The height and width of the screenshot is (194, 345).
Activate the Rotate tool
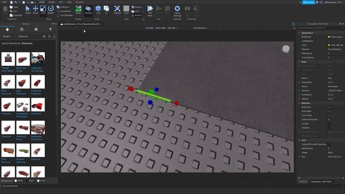[51, 10]
